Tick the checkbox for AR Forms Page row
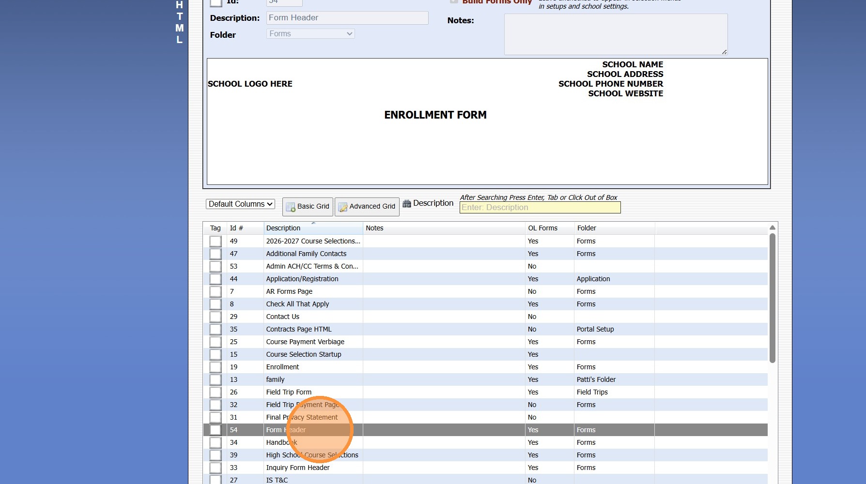 point(216,291)
